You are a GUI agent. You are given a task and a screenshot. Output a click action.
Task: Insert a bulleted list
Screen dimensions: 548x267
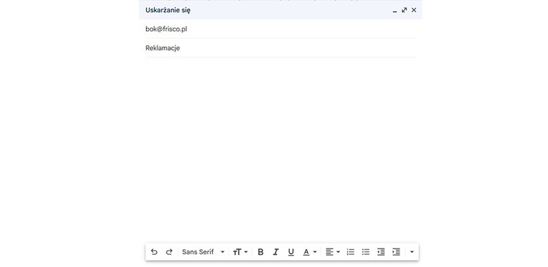click(366, 252)
